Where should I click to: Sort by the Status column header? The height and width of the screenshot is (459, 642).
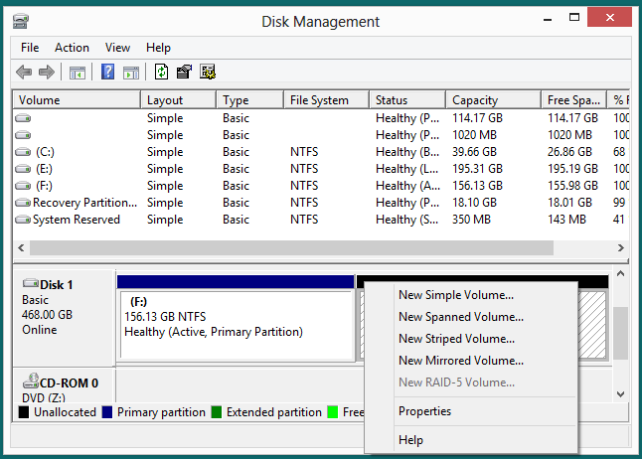[407, 100]
